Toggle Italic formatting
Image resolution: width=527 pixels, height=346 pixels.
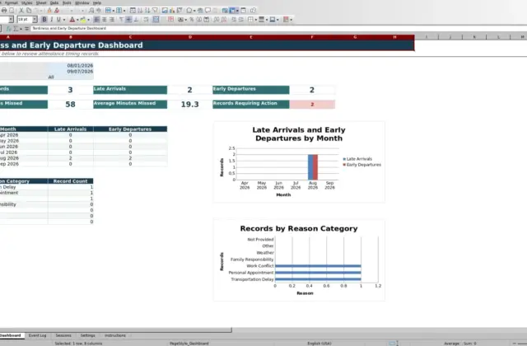click(51, 20)
